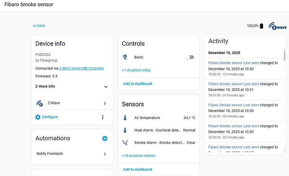The image size is (289, 176).
Task: Show the +1 disabled entity in Controls
Action: [136, 70]
